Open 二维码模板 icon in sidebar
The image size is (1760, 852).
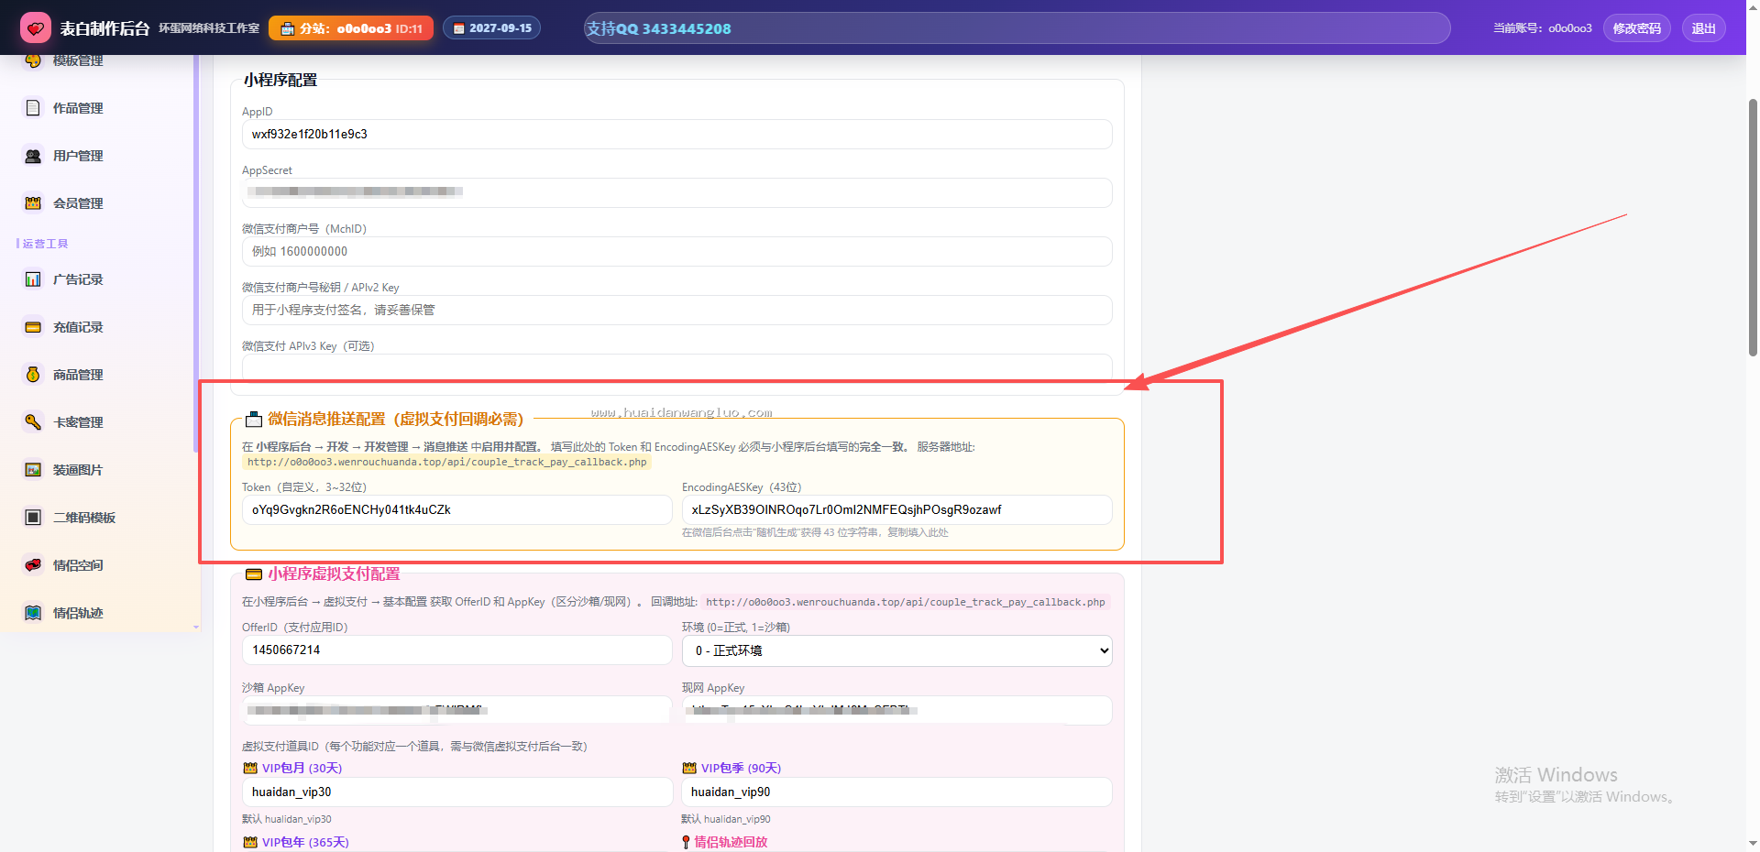[33, 518]
